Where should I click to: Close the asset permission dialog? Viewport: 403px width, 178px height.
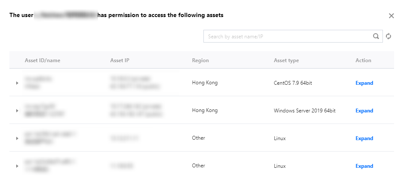coord(391,16)
